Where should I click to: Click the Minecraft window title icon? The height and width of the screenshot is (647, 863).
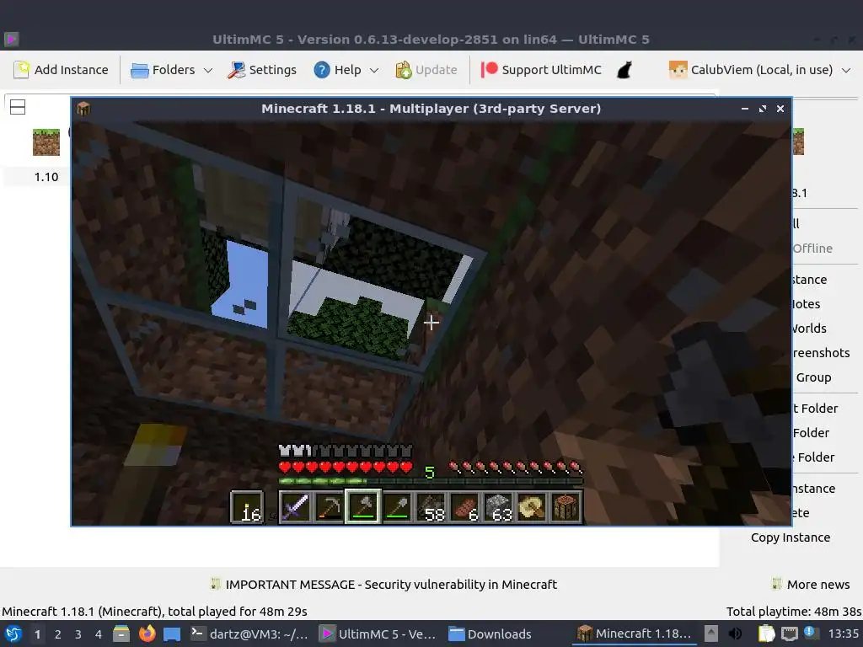coord(83,109)
